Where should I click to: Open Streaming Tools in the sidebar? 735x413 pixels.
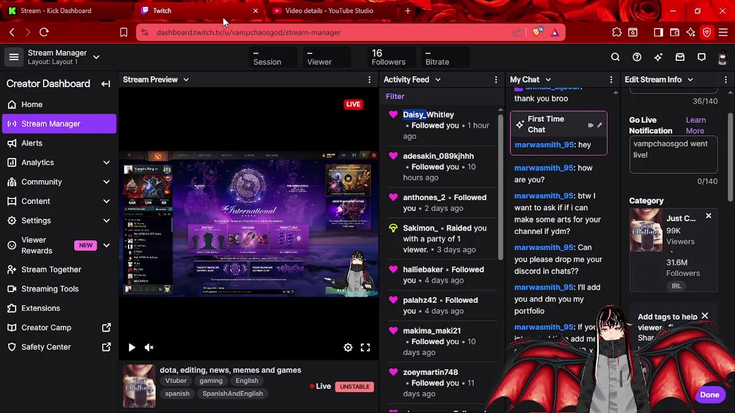[x=59, y=289]
